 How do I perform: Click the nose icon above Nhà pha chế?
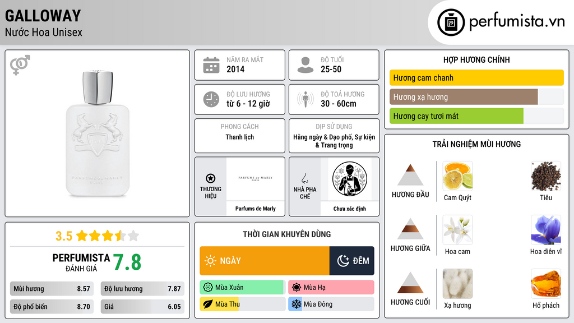click(304, 178)
